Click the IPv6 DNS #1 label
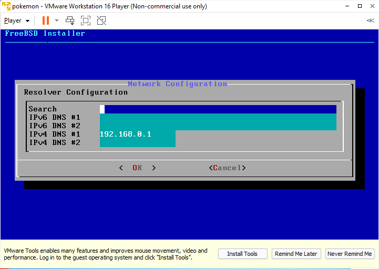 (55, 118)
